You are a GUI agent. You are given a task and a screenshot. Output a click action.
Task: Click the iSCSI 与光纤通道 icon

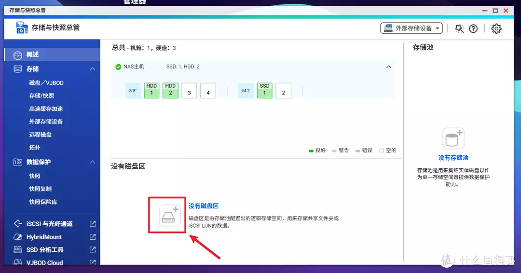(18, 223)
